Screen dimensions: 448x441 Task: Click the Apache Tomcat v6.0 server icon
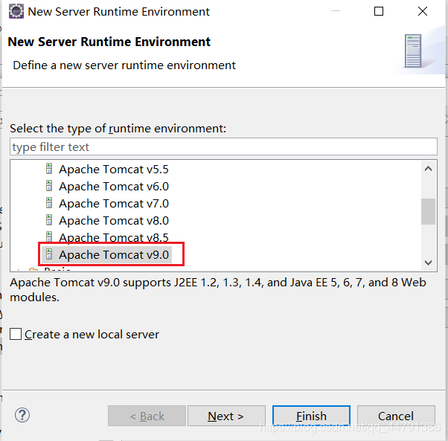(x=49, y=186)
